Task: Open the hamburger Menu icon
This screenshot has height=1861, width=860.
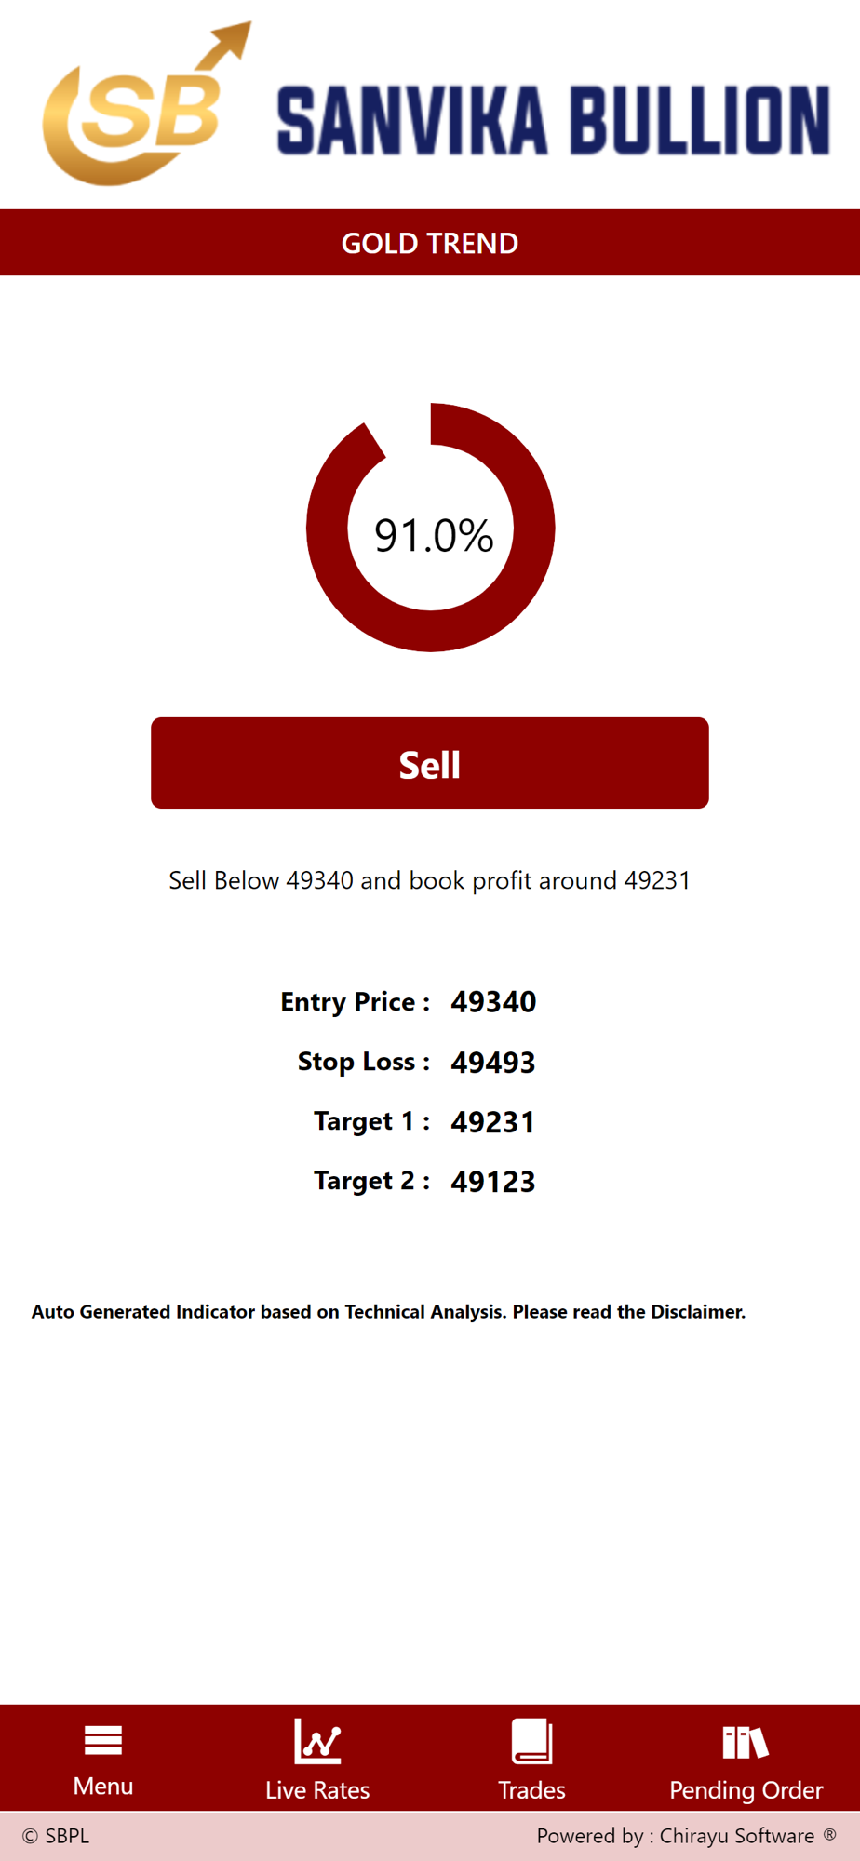Action: click(x=103, y=1739)
